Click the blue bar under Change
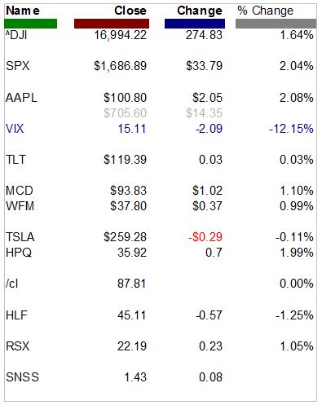322x405 pixels. click(195, 24)
